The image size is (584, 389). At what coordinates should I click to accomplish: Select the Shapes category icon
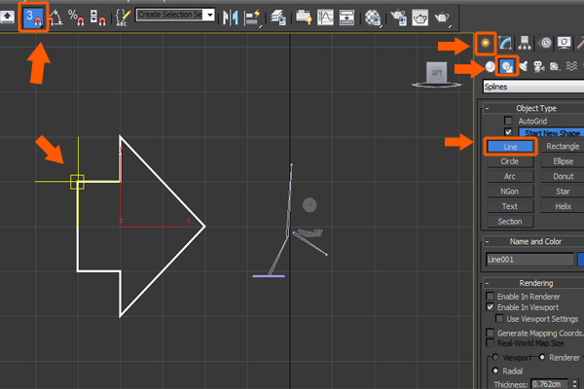pos(506,67)
